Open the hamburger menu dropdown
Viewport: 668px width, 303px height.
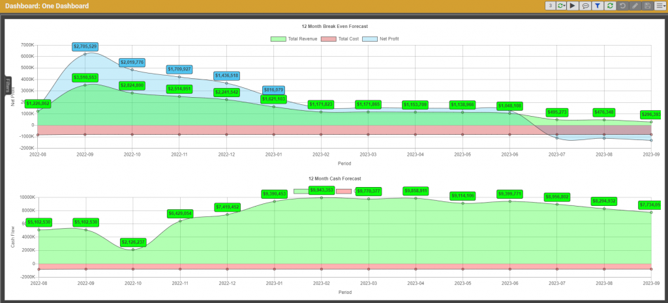click(659, 6)
